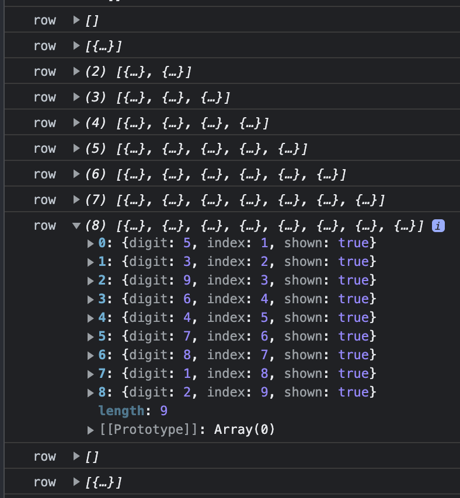Click the 'Array(0)' prototype value
Viewport: 460px width, 498px height.
(x=244, y=429)
